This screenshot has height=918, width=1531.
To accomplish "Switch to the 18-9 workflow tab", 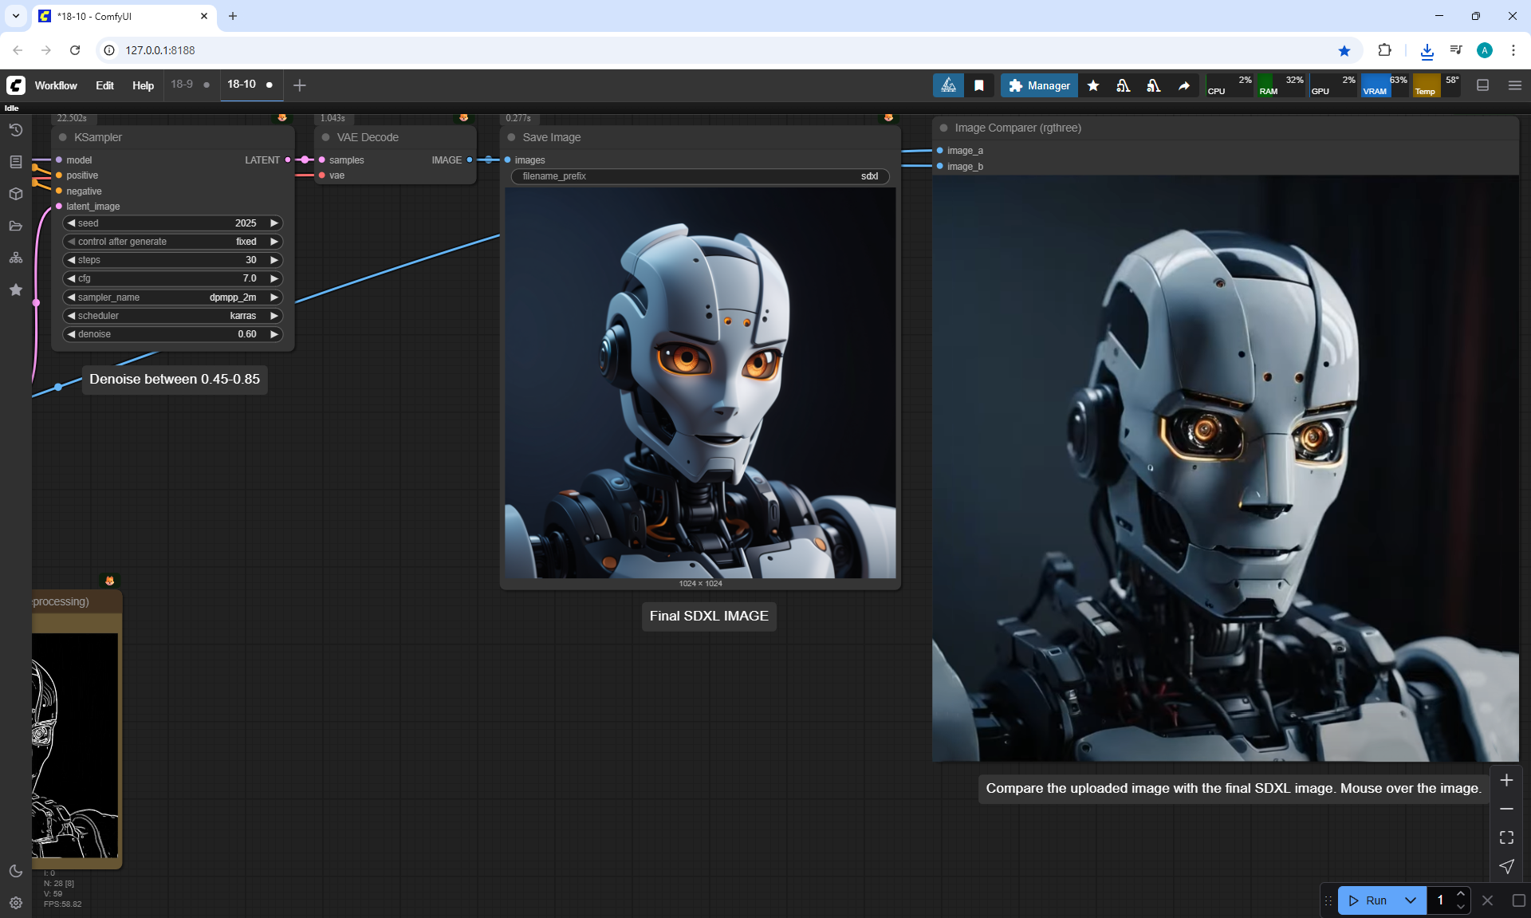I will coord(182,85).
